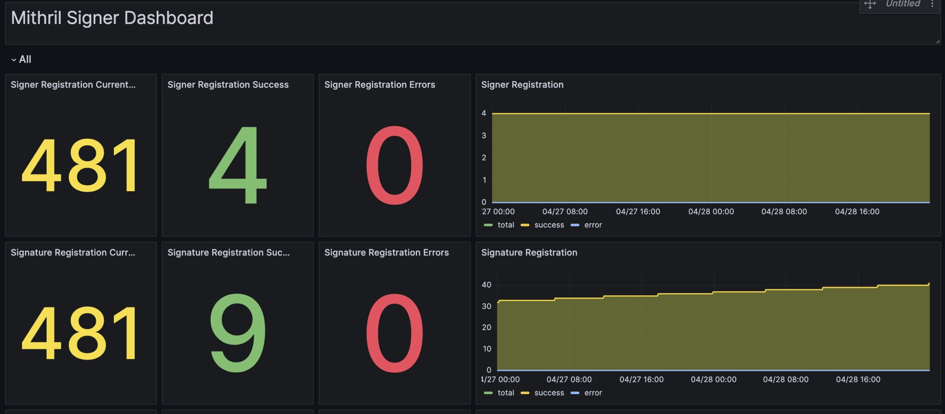
Task: Collapse the All row chevron
Action: point(14,60)
